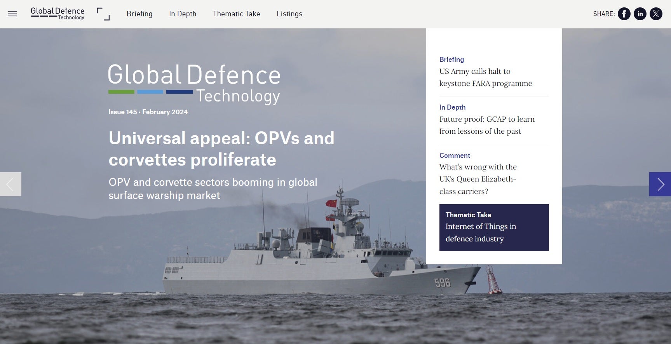Open the In Depth menu item
The height and width of the screenshot is (344, 671).
tap(183, 14)
